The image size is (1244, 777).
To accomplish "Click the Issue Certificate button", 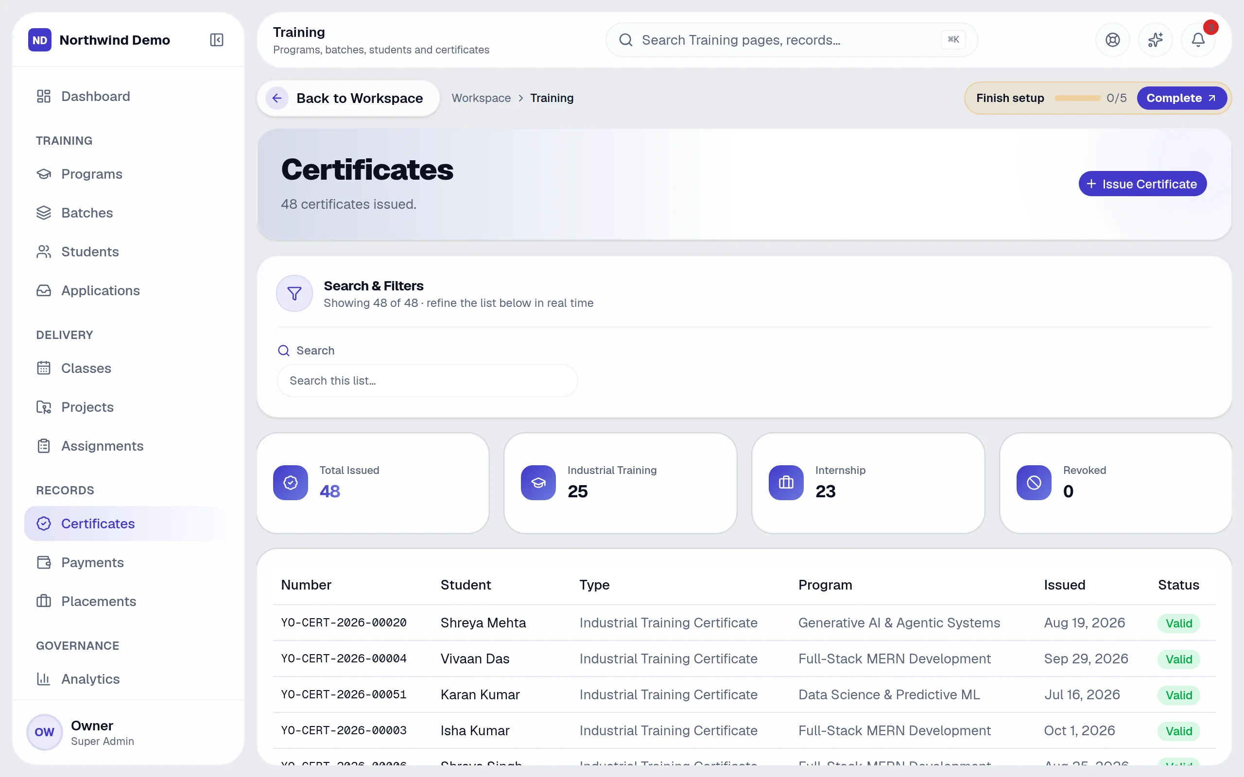I will pyautogui.click(x=1142, y=184).
